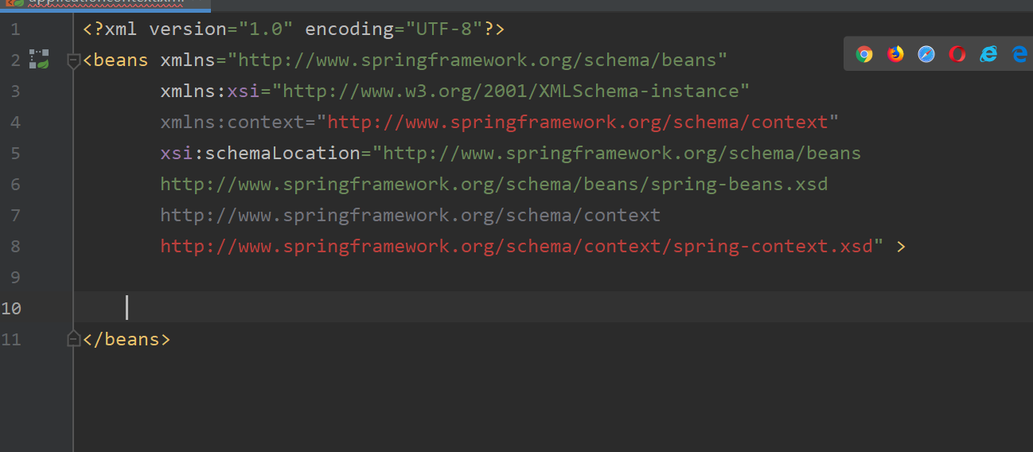The image size is (1033, 452).
Task: Click the closing </beans> tag
Action: point(127,339)
